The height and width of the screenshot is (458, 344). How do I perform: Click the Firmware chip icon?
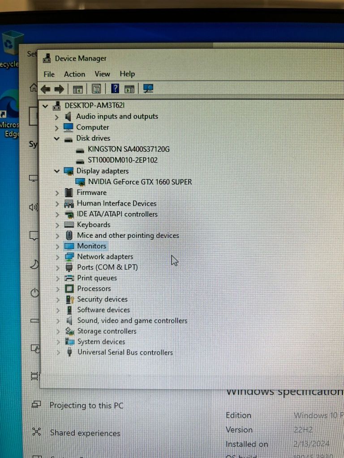[x=69, y=193]
